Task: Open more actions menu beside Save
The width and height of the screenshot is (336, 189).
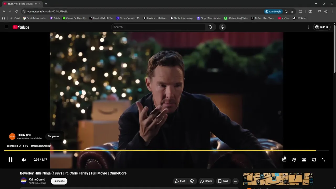Action: pos(235,181)
